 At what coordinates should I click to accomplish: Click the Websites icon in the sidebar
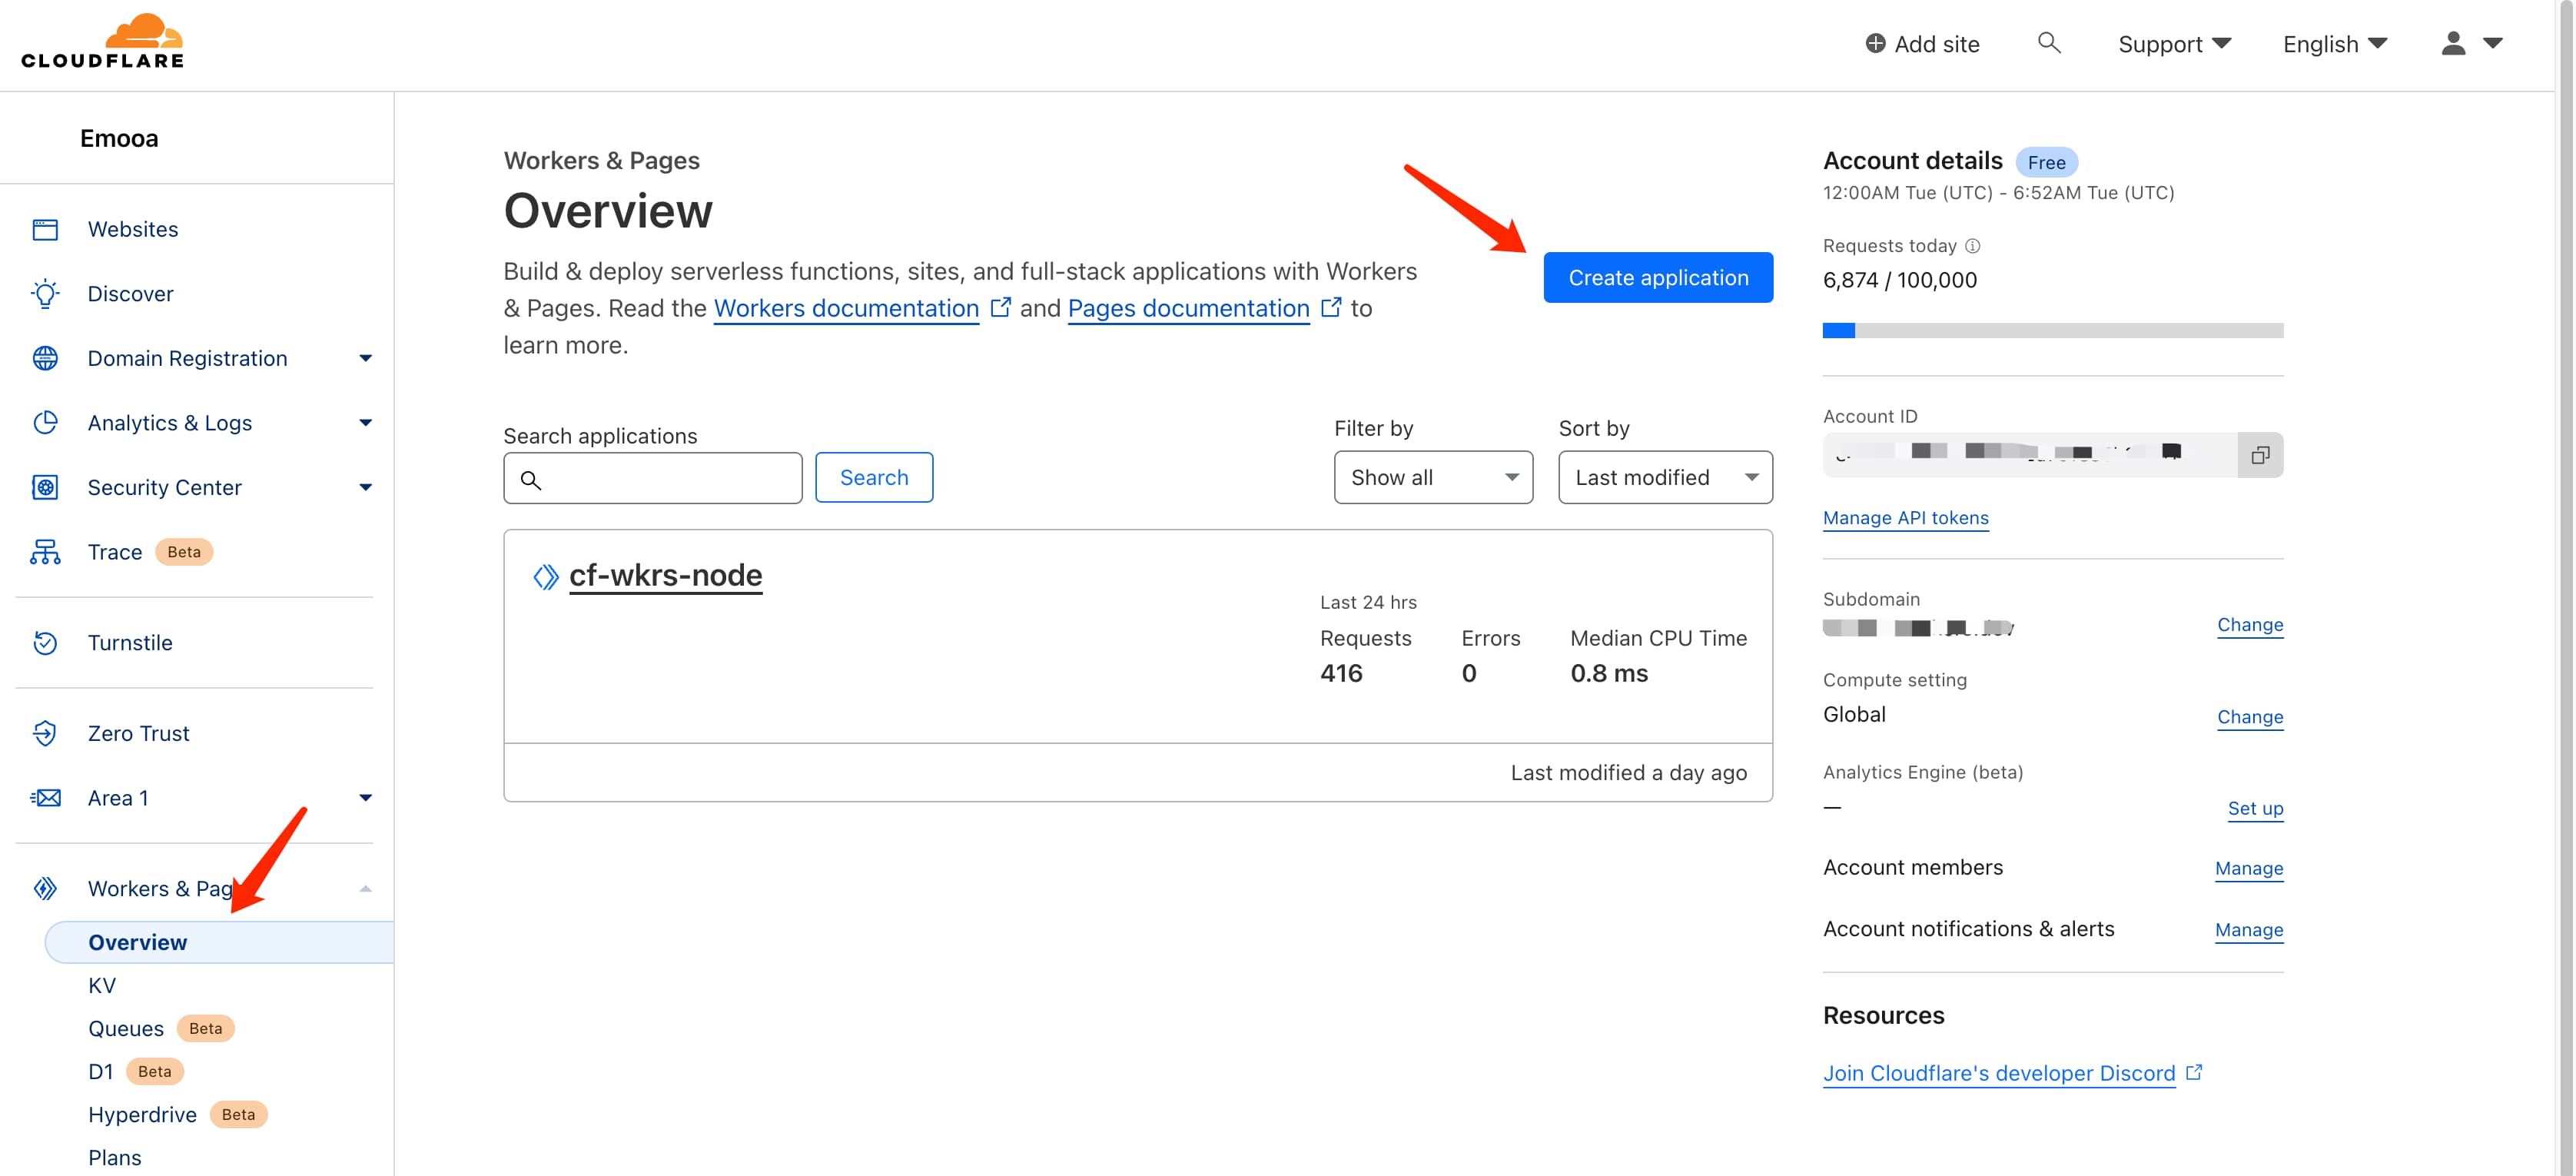[45, 229]
